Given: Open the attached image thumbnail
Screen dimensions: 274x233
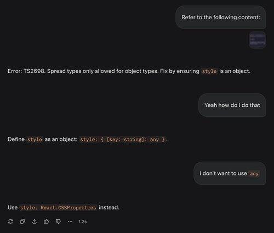Looking at the screenshot, I should click(x=258, y=40).
